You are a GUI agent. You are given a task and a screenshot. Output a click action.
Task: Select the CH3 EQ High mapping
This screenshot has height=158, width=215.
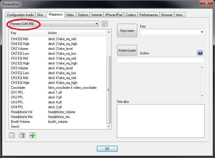(58, 83)
